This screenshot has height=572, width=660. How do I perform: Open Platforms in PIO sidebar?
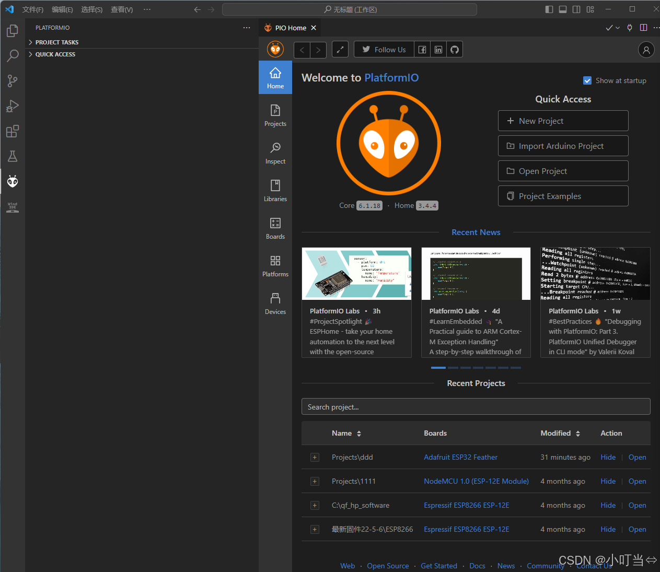coord(275,266)
